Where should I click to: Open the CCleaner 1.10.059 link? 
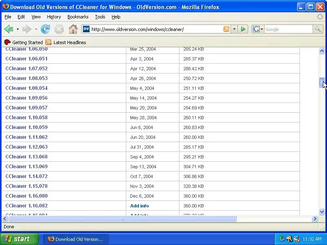(x=27, y=127)
